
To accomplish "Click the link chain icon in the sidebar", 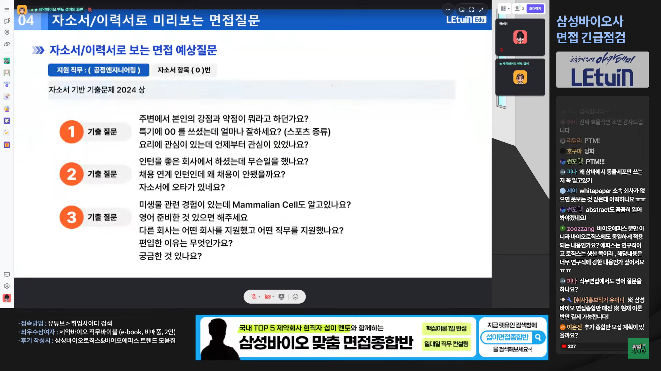I will click(7, 44).
